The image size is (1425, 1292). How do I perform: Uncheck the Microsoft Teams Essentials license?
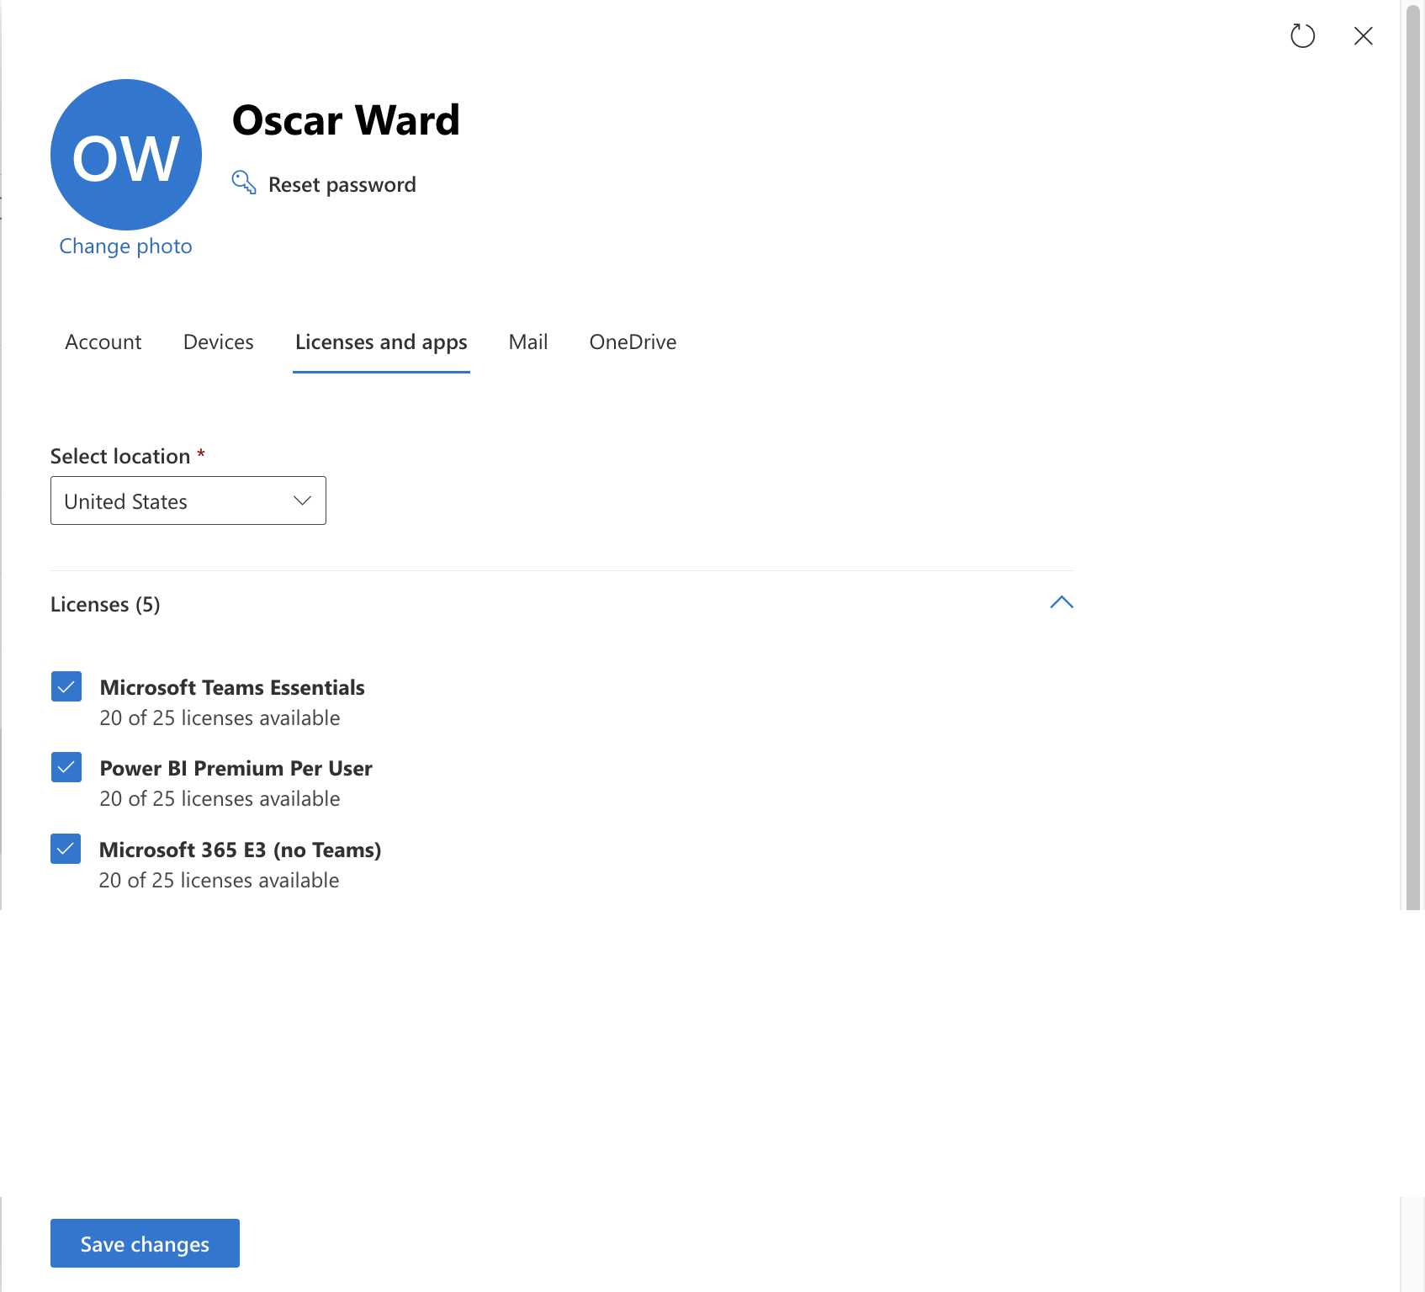tap(66, 686)
